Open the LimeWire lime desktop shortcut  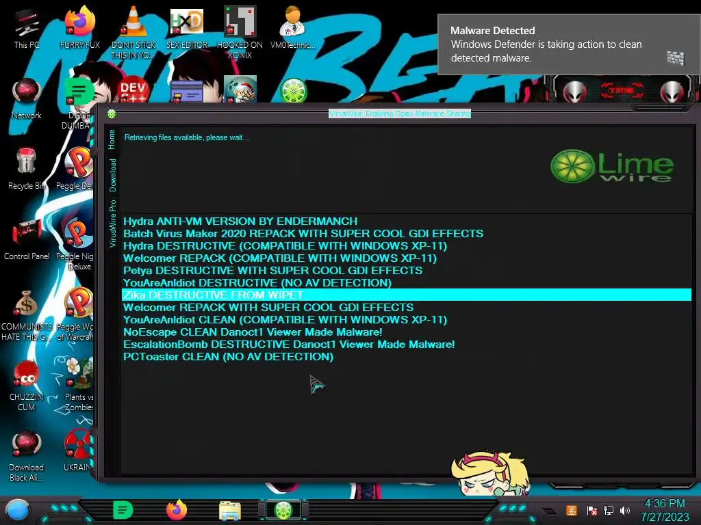[293, 91]
